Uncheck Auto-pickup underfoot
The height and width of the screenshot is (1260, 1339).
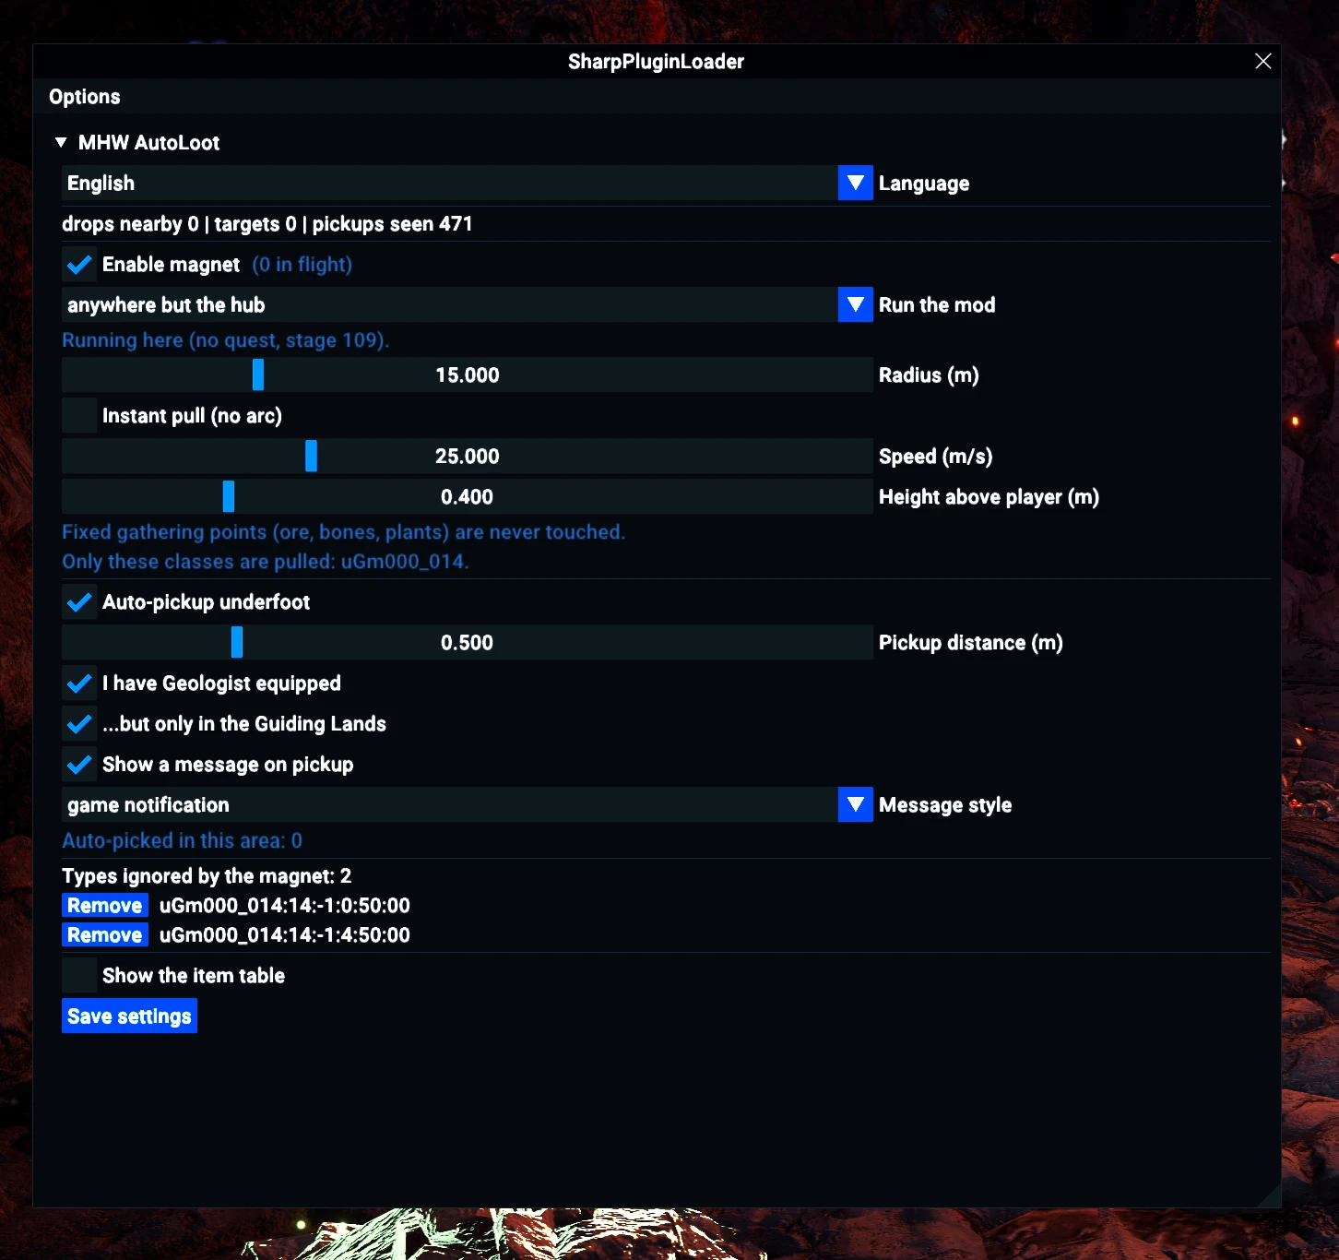(79, 602)
